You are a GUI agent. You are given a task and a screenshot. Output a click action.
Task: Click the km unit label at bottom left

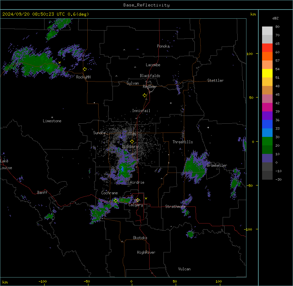[x=5, y=282]
